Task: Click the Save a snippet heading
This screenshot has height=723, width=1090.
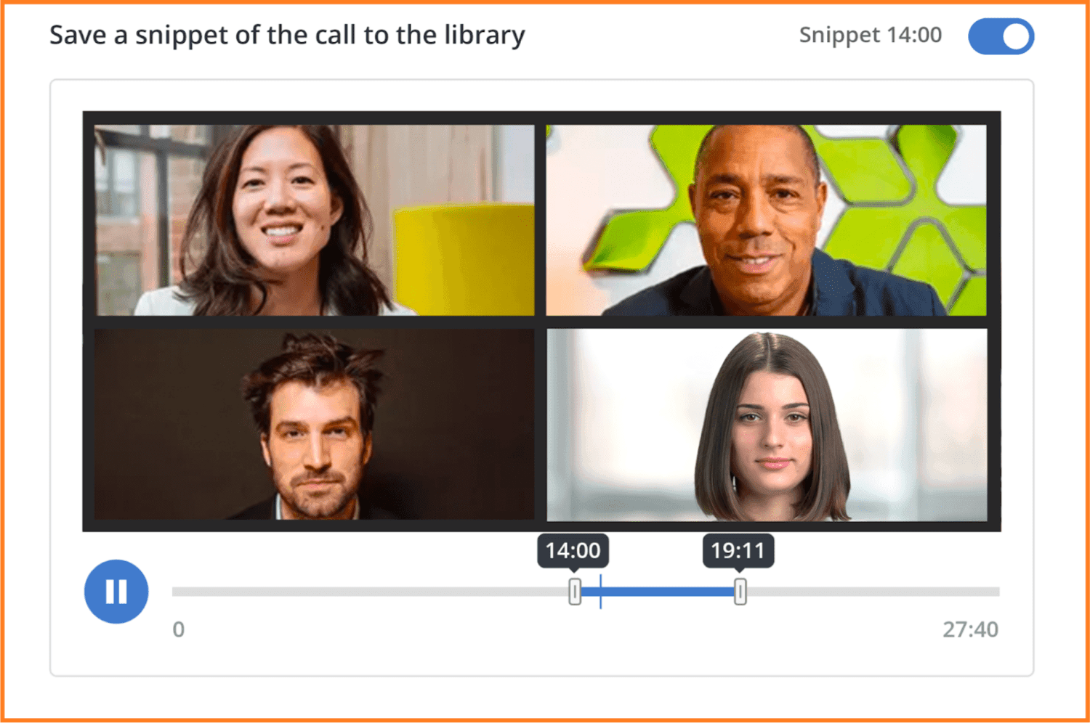Action: coord(287,35)
